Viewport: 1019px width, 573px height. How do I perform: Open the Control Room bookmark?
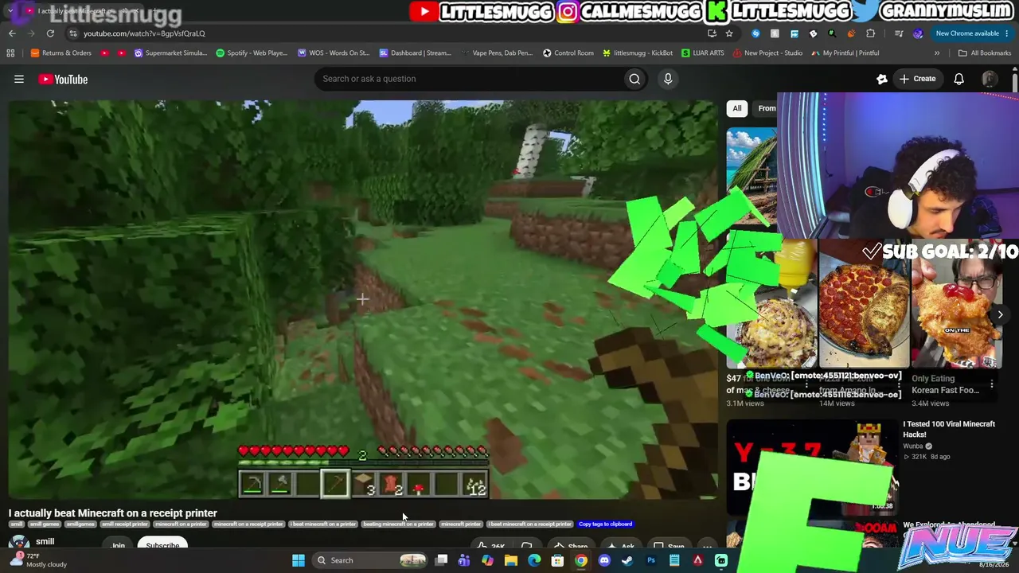pos(568,53)
